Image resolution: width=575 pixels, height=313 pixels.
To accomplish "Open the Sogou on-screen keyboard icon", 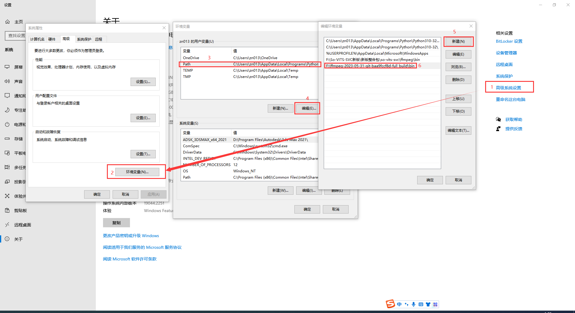I will tap(421, 304).
